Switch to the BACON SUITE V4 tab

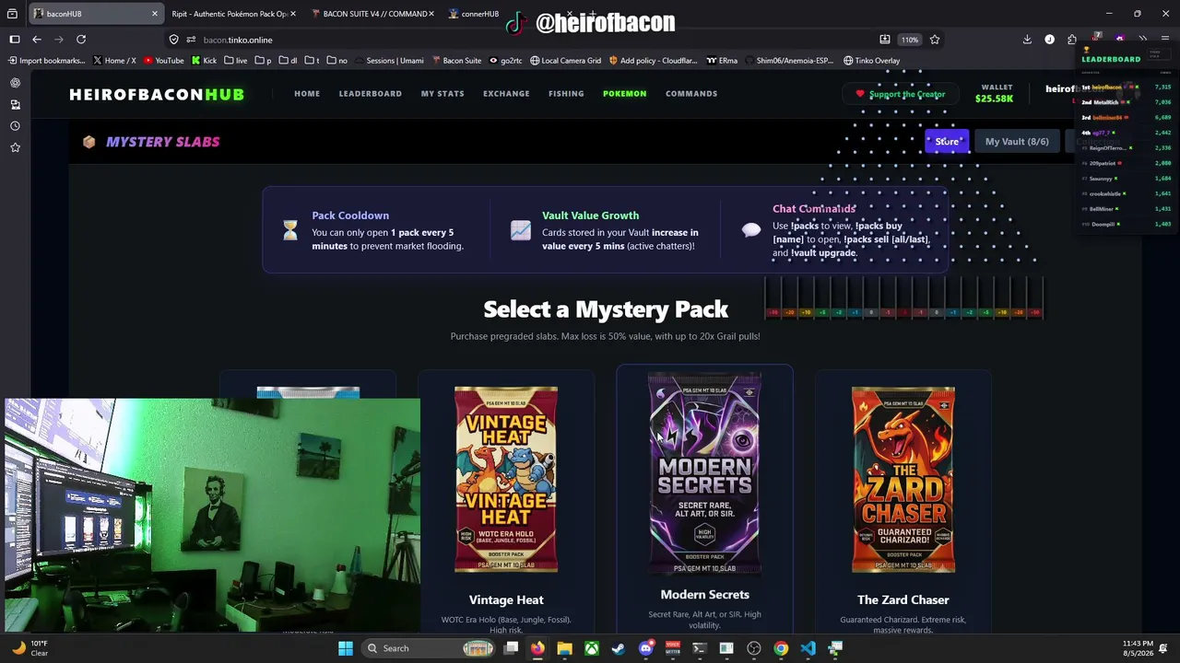pos(371,14)
